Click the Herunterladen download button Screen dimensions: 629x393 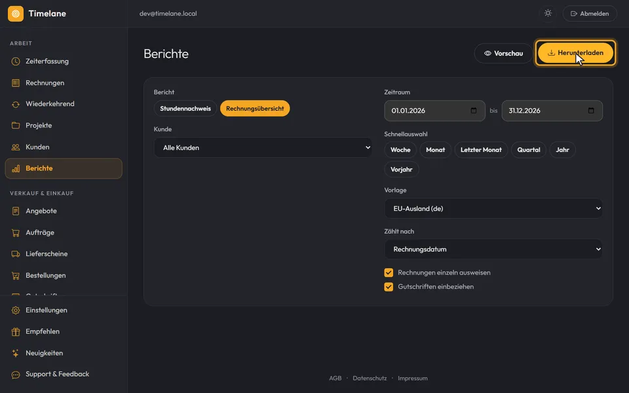pos(576,53)
